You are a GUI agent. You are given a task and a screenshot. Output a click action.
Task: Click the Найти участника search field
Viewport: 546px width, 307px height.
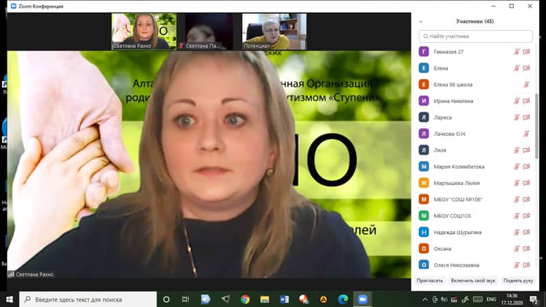[x=476, y=36]
